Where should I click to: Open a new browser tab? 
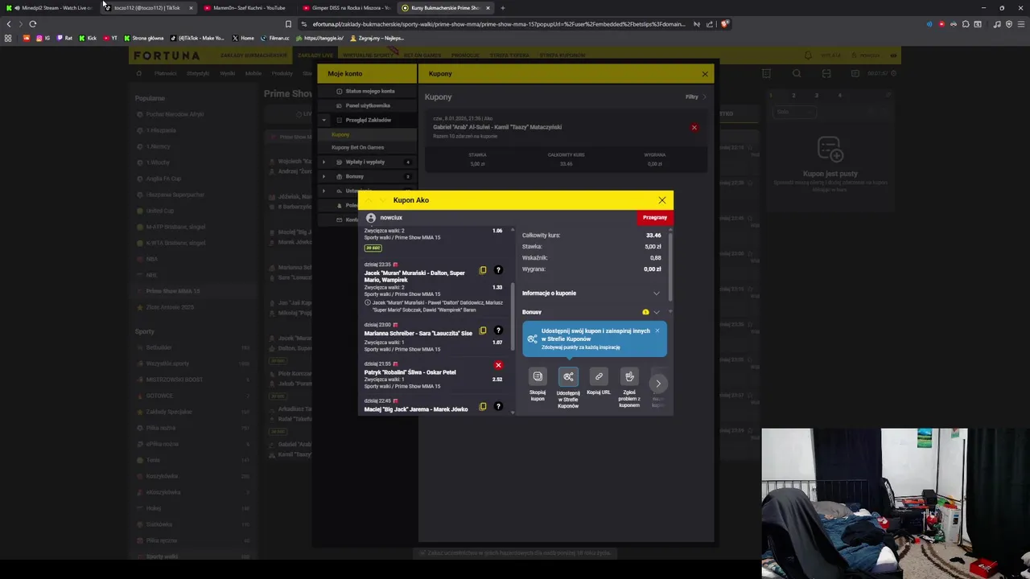(x=503, y=8)
